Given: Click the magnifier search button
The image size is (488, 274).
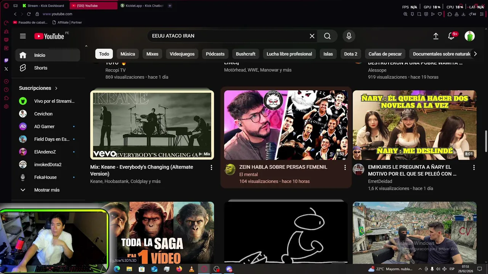Looking at the screenshot, I should click(327, 36).
